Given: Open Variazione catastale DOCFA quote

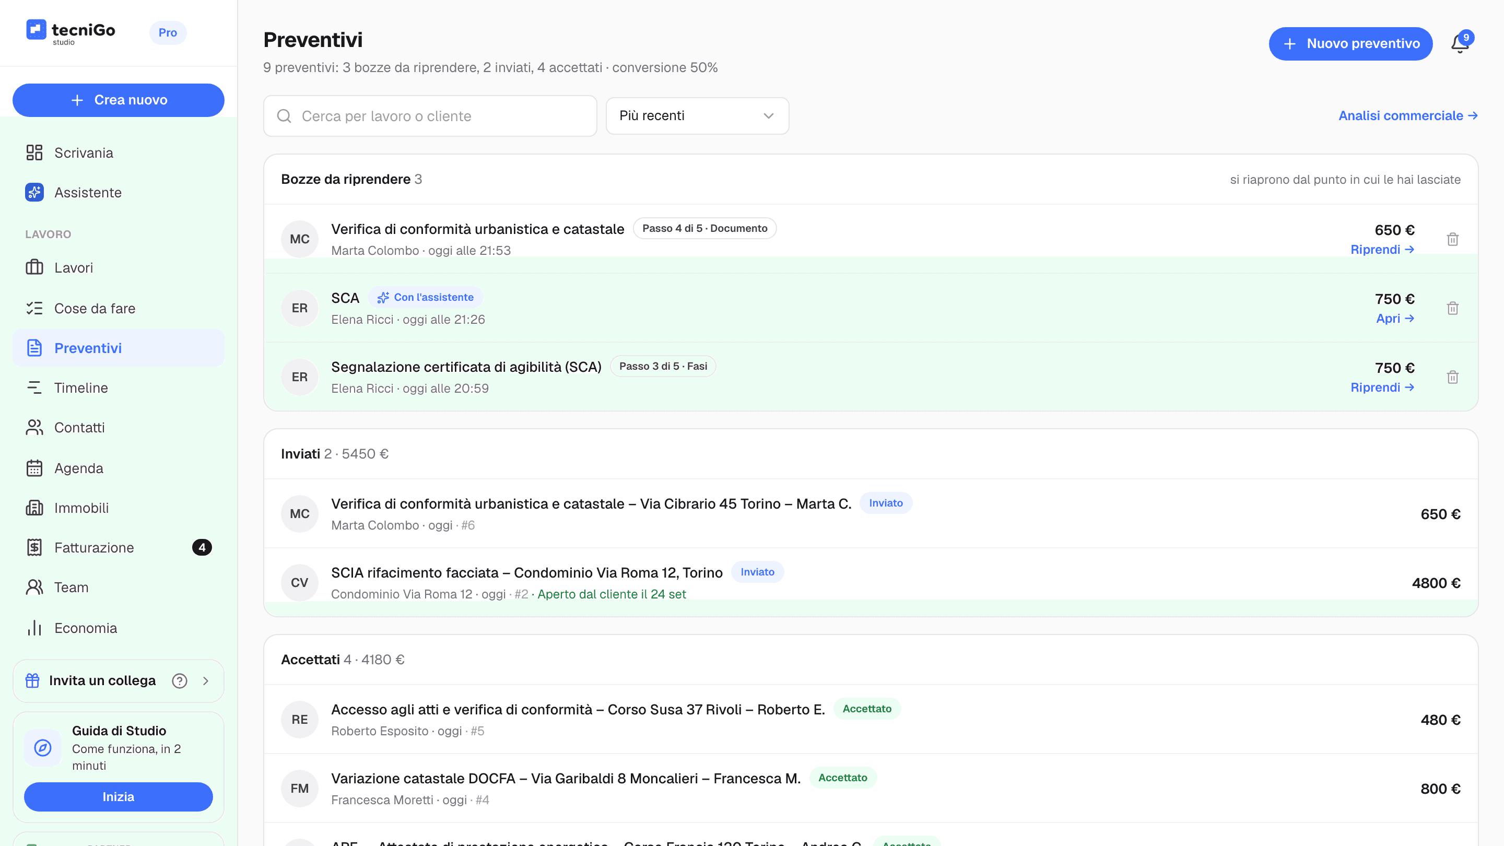Looking at the screenshot, I should pos(871,789).
